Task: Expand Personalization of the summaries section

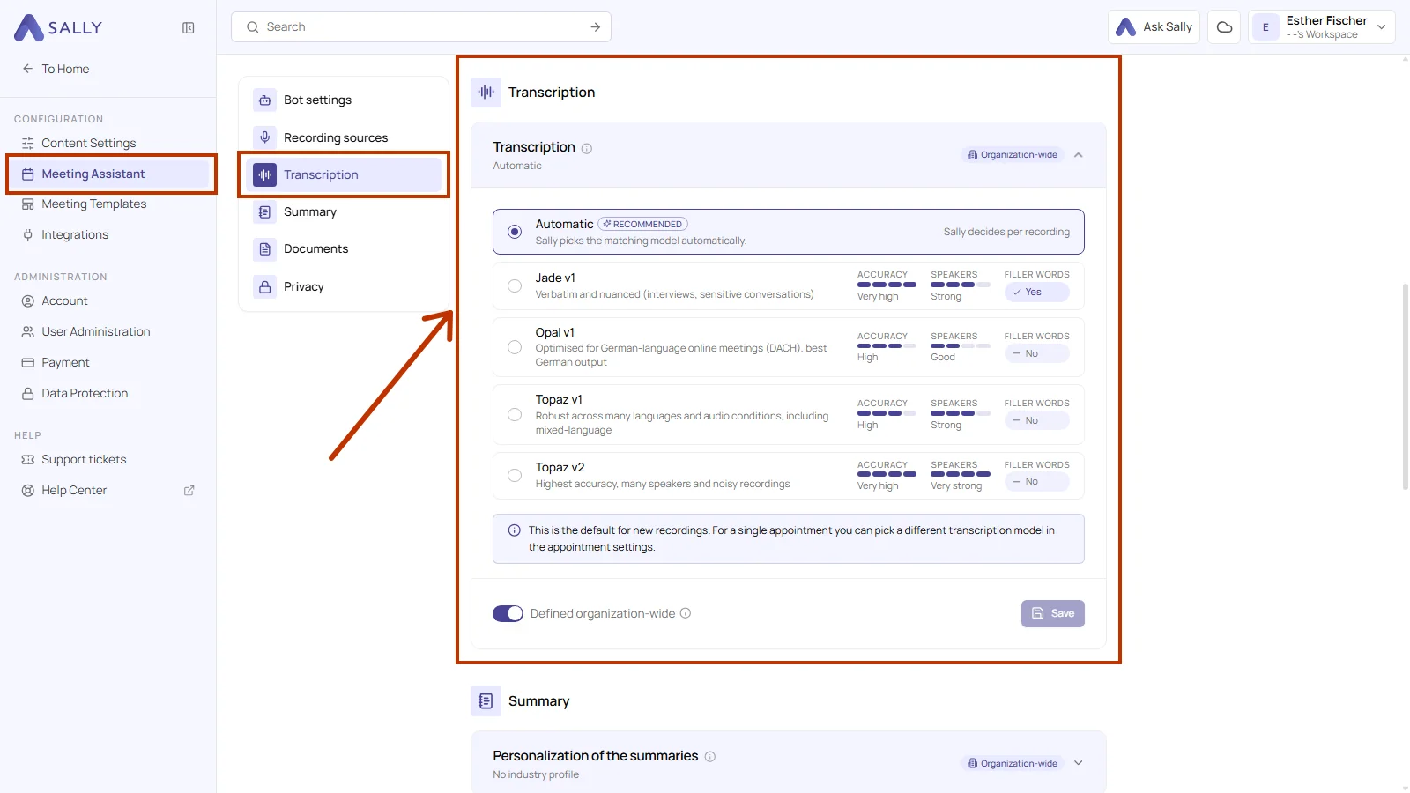Action: (x=1078, y=763)
